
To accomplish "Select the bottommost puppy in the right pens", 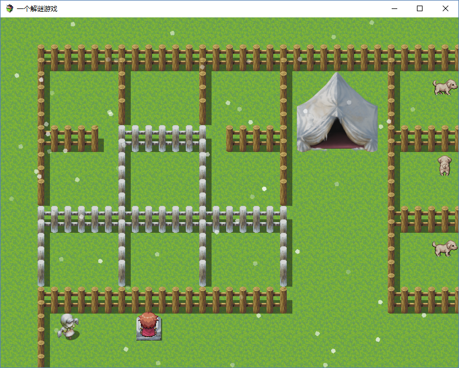I will (444, 249).
